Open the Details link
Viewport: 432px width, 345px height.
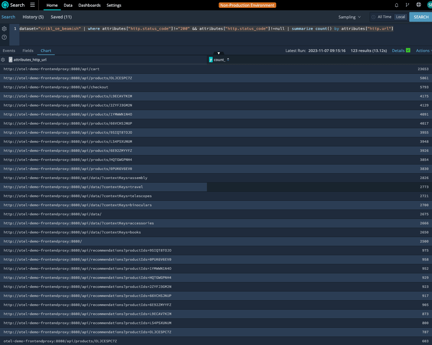click(x=398, y=51)
